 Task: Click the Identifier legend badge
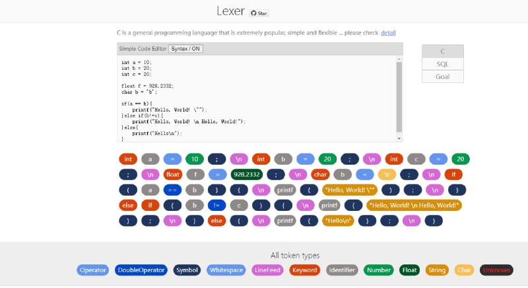(x=342, y=270)
